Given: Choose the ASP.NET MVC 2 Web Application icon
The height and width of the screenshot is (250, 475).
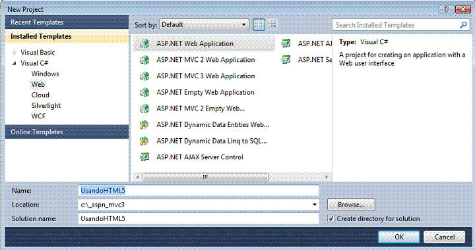Looking at the screenshot, I should [144, 60].
